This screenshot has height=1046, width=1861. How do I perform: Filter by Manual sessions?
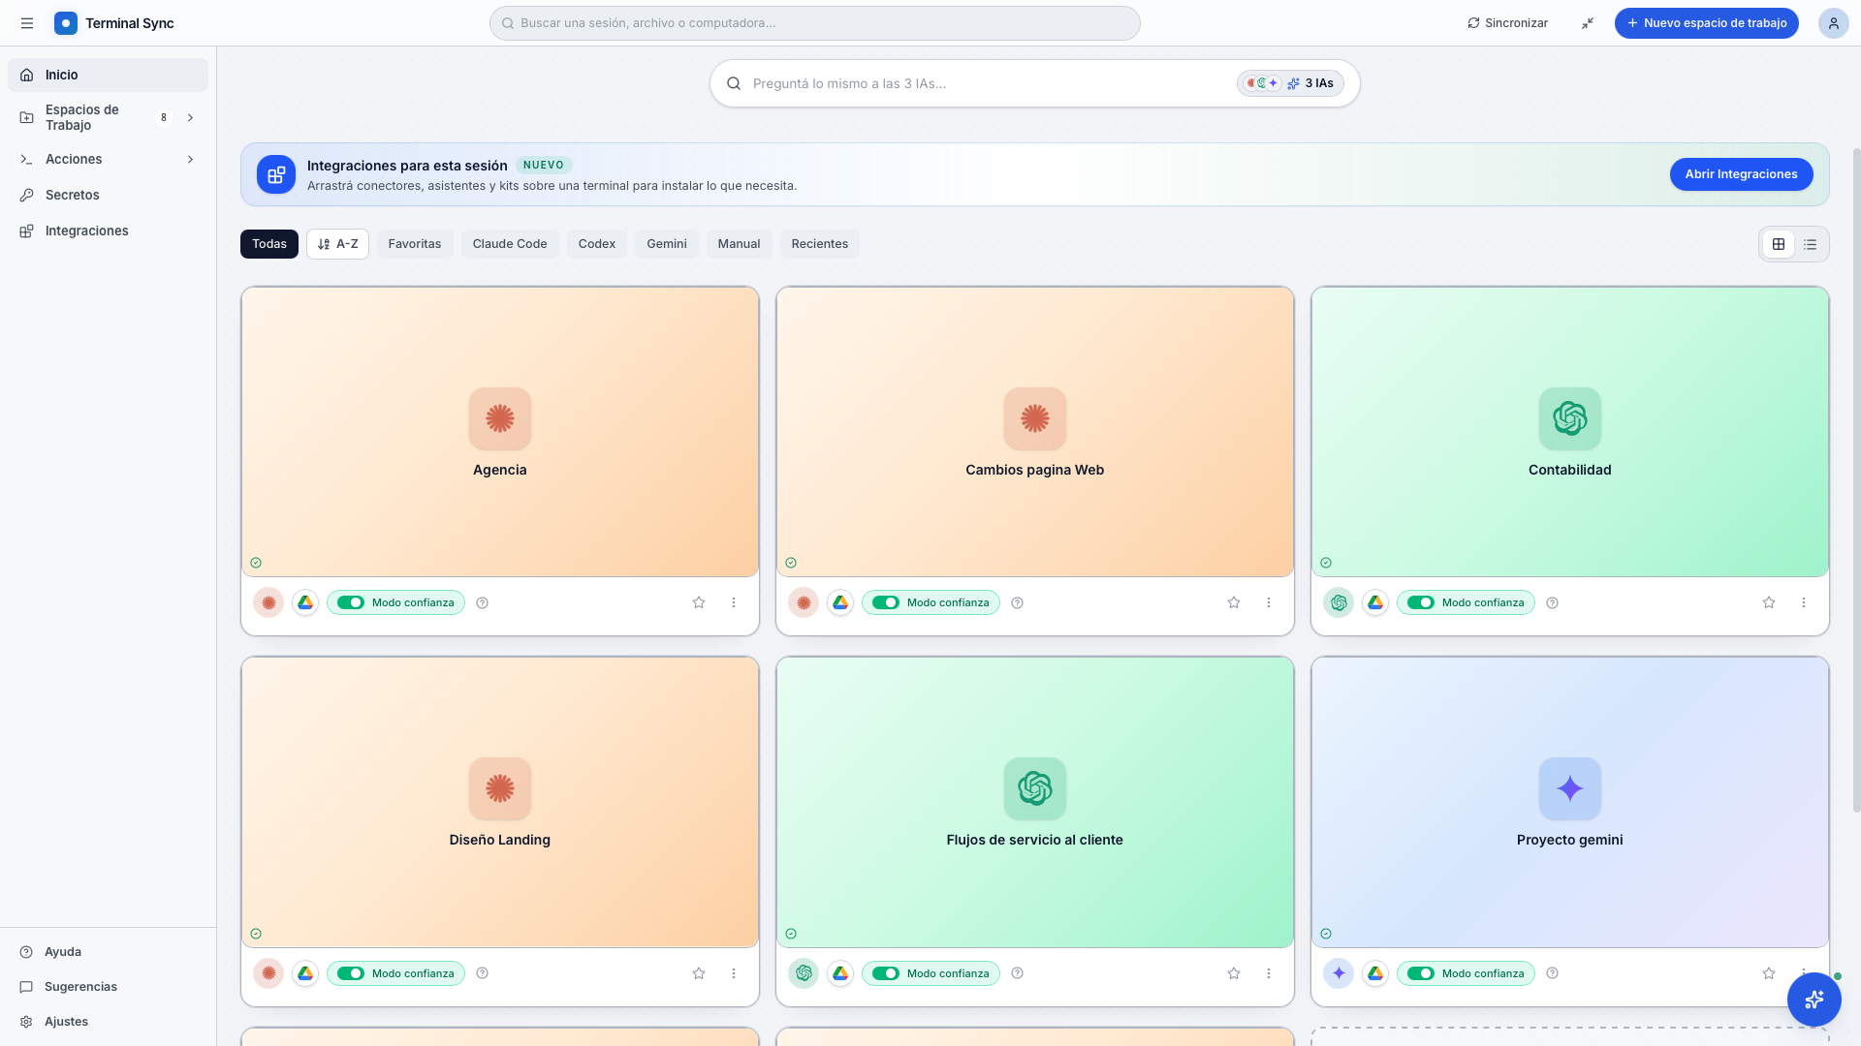pos(739,244)
